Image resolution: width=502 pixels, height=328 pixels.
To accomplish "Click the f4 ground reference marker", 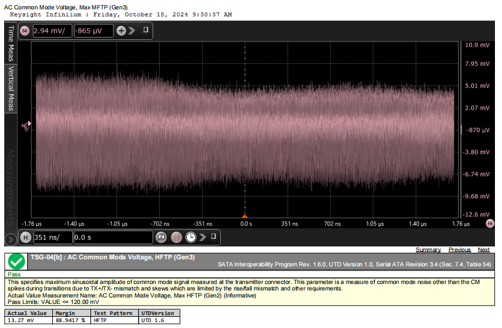I will point(26,126).
